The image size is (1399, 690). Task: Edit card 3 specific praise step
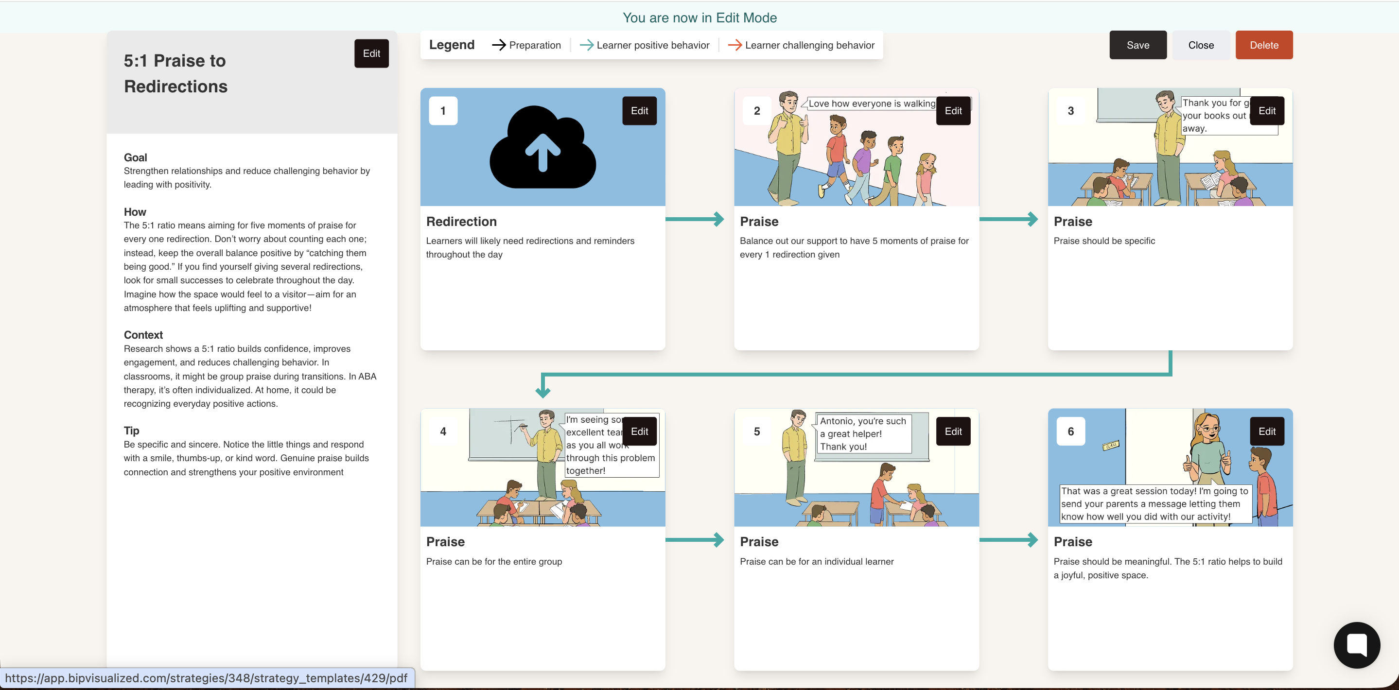coord(1266,111)
